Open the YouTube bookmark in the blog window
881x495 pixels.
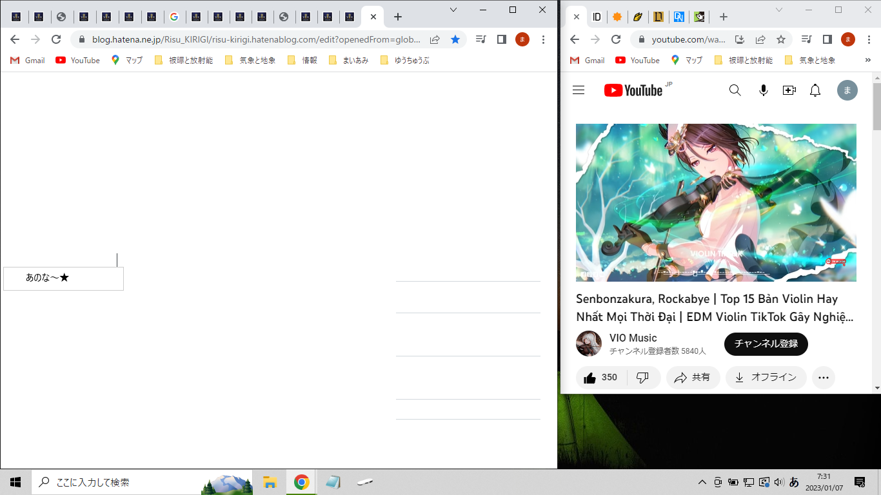pyautogui.click(x=78, y=60)
